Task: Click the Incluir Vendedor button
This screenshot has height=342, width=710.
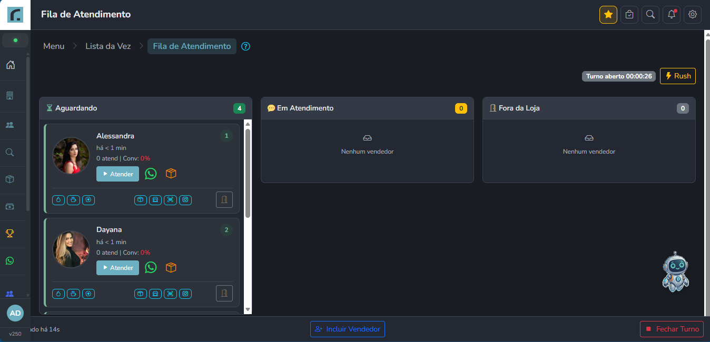Action: [x=348, y=329]
